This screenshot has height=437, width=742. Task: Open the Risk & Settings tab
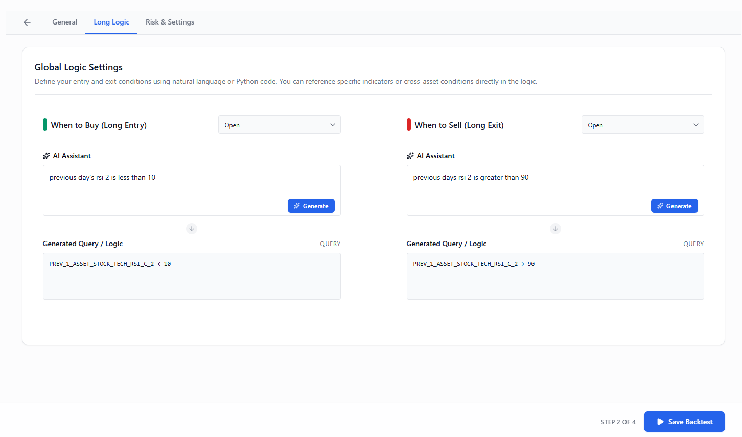click(x=170, y=22)
